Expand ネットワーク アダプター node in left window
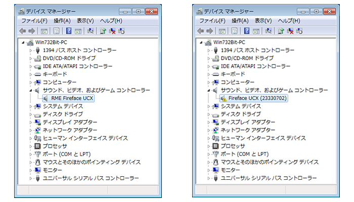The width and height of the screenshot is (354, 202). pos(31,130)
